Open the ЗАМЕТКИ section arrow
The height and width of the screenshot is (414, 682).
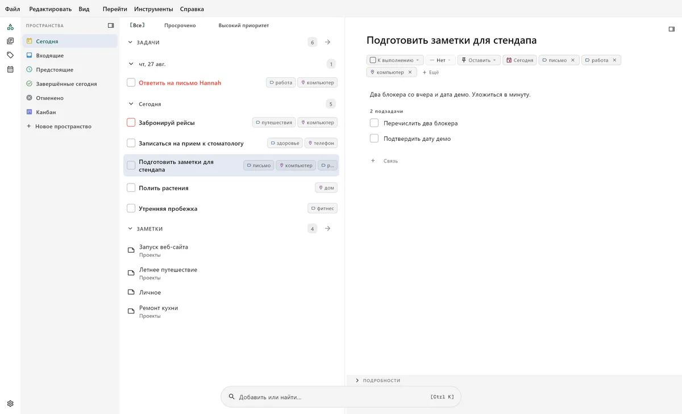coord(328,228)
